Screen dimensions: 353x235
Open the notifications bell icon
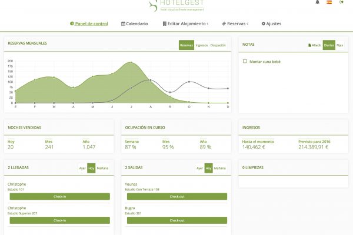click(x=318, y=2)
